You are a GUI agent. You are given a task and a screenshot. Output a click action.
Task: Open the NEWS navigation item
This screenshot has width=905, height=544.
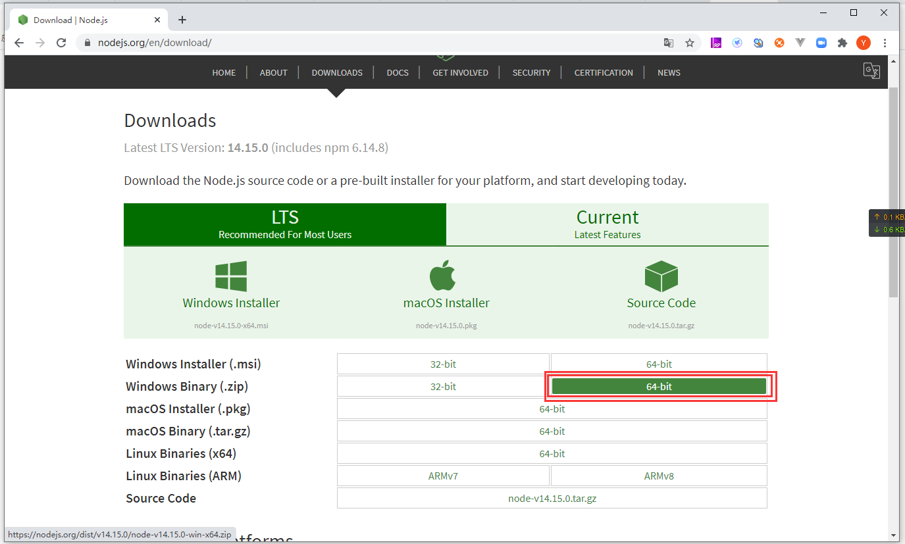click(669, 73)
